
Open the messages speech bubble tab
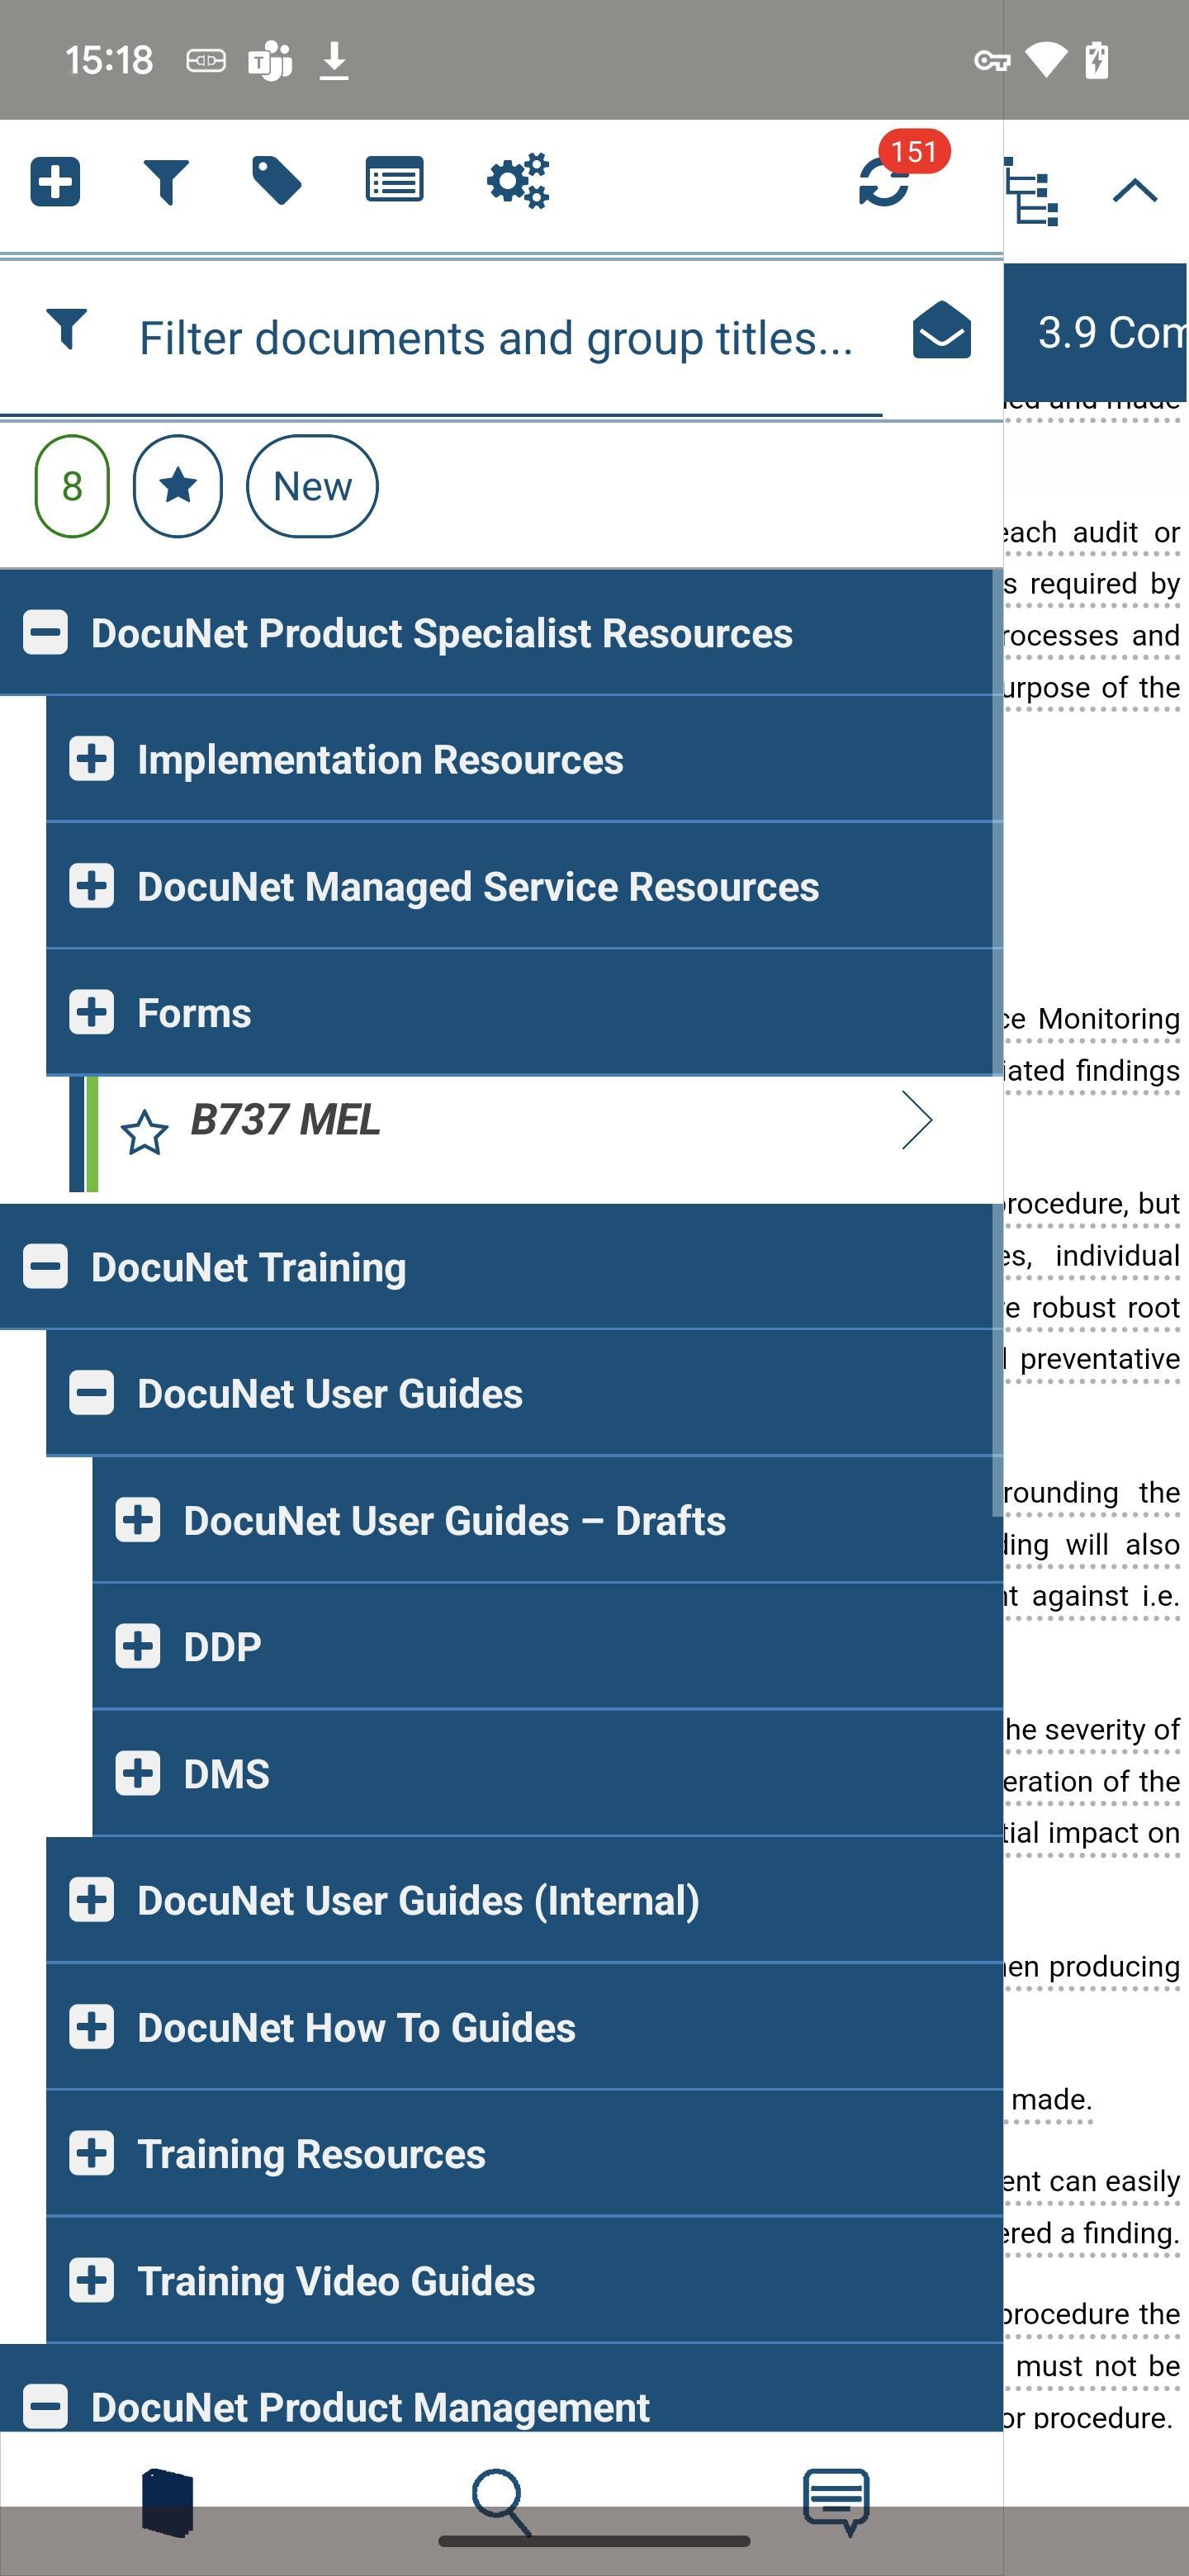pyautogui.click(x=837, y=2503)
